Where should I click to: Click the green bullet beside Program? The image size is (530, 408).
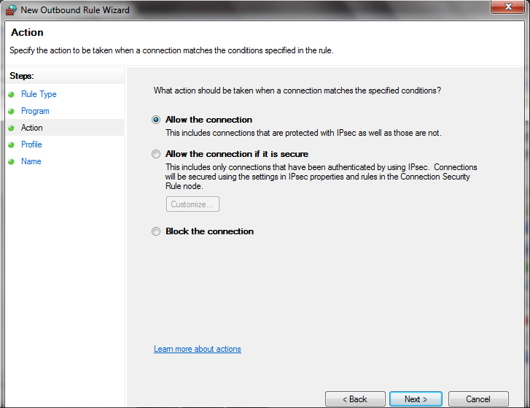tap(11, 111)
